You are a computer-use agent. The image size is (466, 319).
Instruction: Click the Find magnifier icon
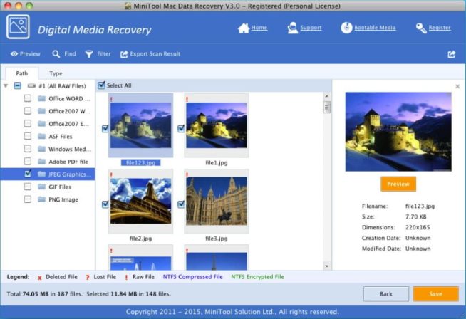[x=56, y=54]
